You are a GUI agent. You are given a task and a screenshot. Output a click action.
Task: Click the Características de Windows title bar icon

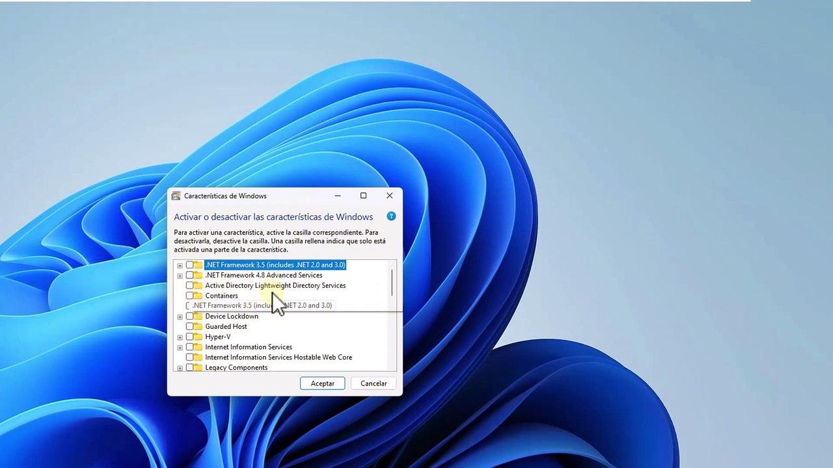pyautogui.click(x=176, y=196)
